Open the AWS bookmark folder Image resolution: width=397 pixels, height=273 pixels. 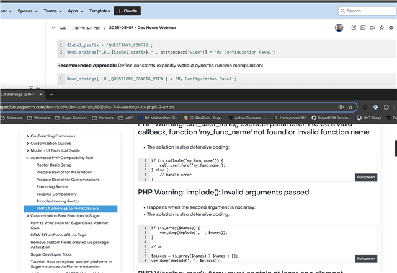[126, 118]
